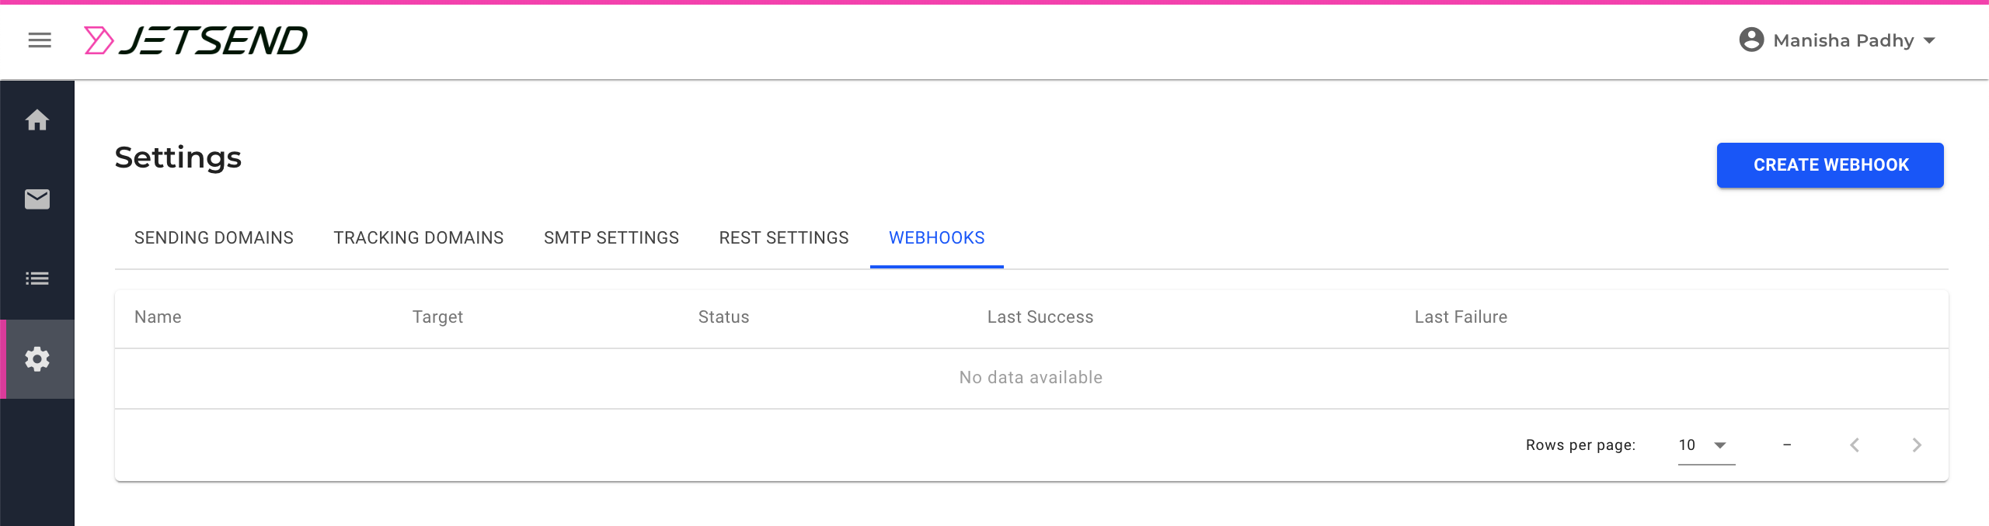Open the SMTP Settings tab

coord(611,237)
